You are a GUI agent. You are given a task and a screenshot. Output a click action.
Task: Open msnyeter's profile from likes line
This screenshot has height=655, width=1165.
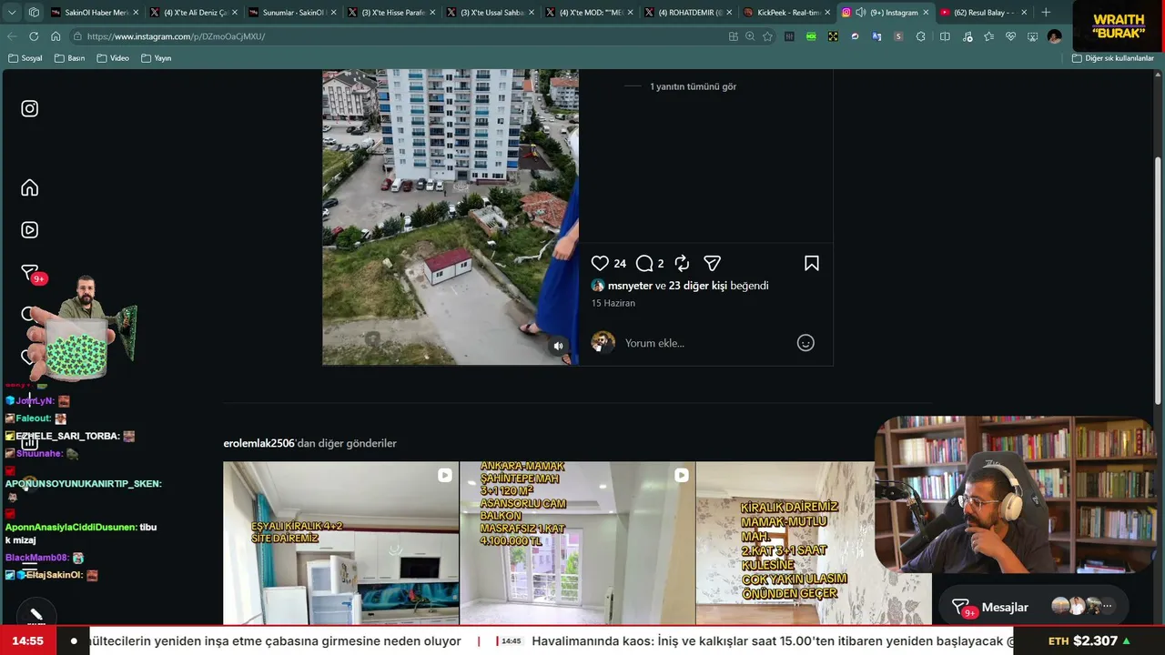tap(630, 286)
